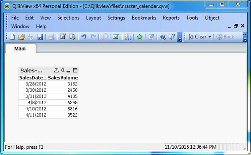This screenshot has width=251, height=155.
Task: Click the SalesVolume column header
Action: coord(63,78)
